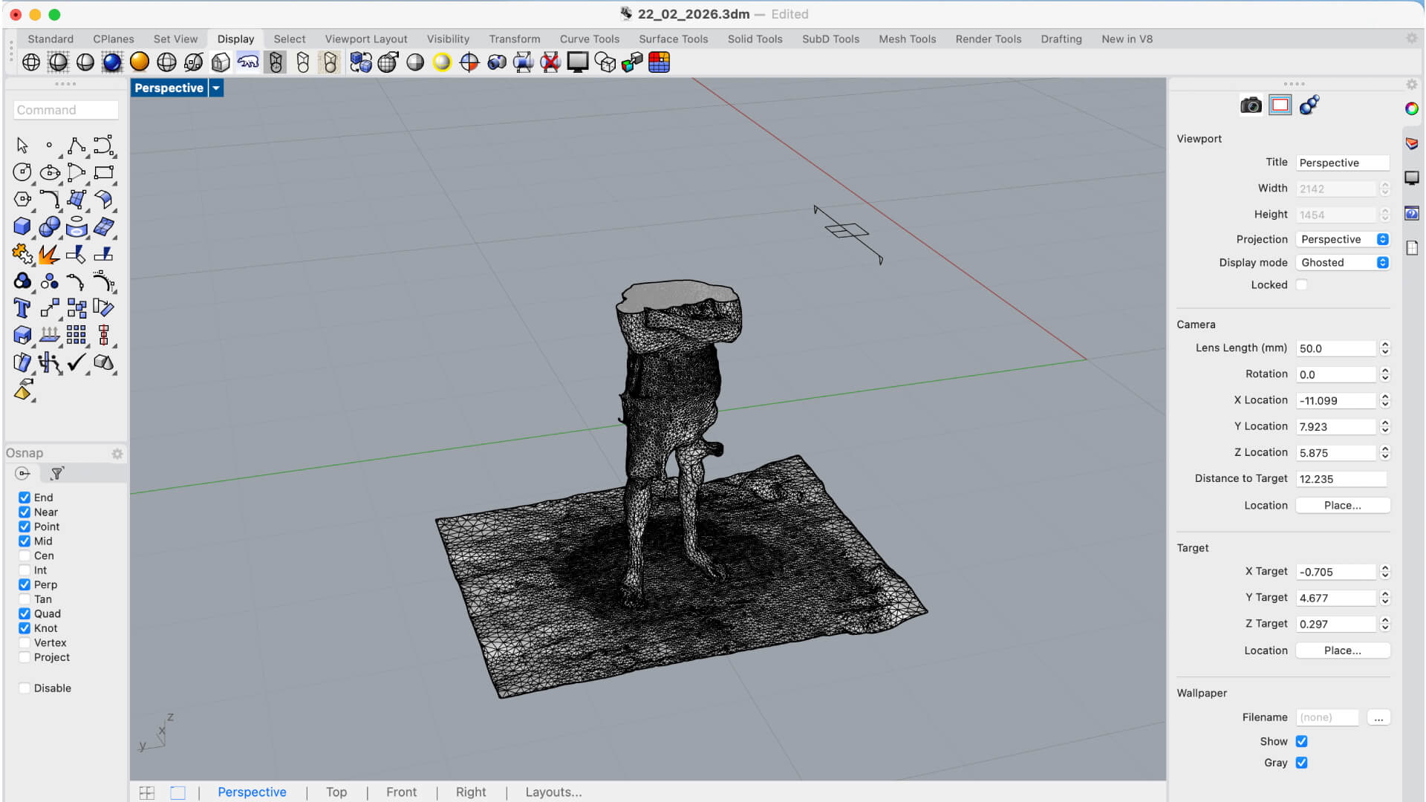1426x802 pixels.
Task: Uncheck the Near object snap
Action: pyautogui.click(x=25, y=512)
